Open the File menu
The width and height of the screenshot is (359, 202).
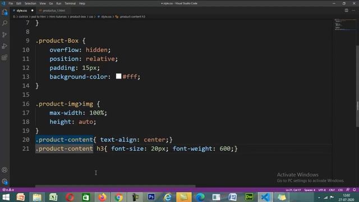click(x=11, y=3)
